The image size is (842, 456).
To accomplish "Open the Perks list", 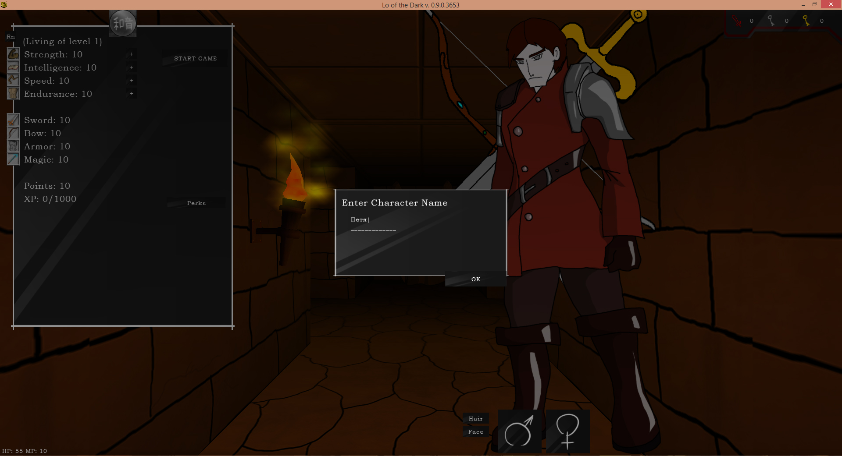I will click(x=196, y=203).
